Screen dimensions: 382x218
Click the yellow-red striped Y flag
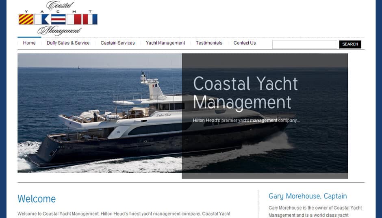pyautogui.click(x=26, y=19)
